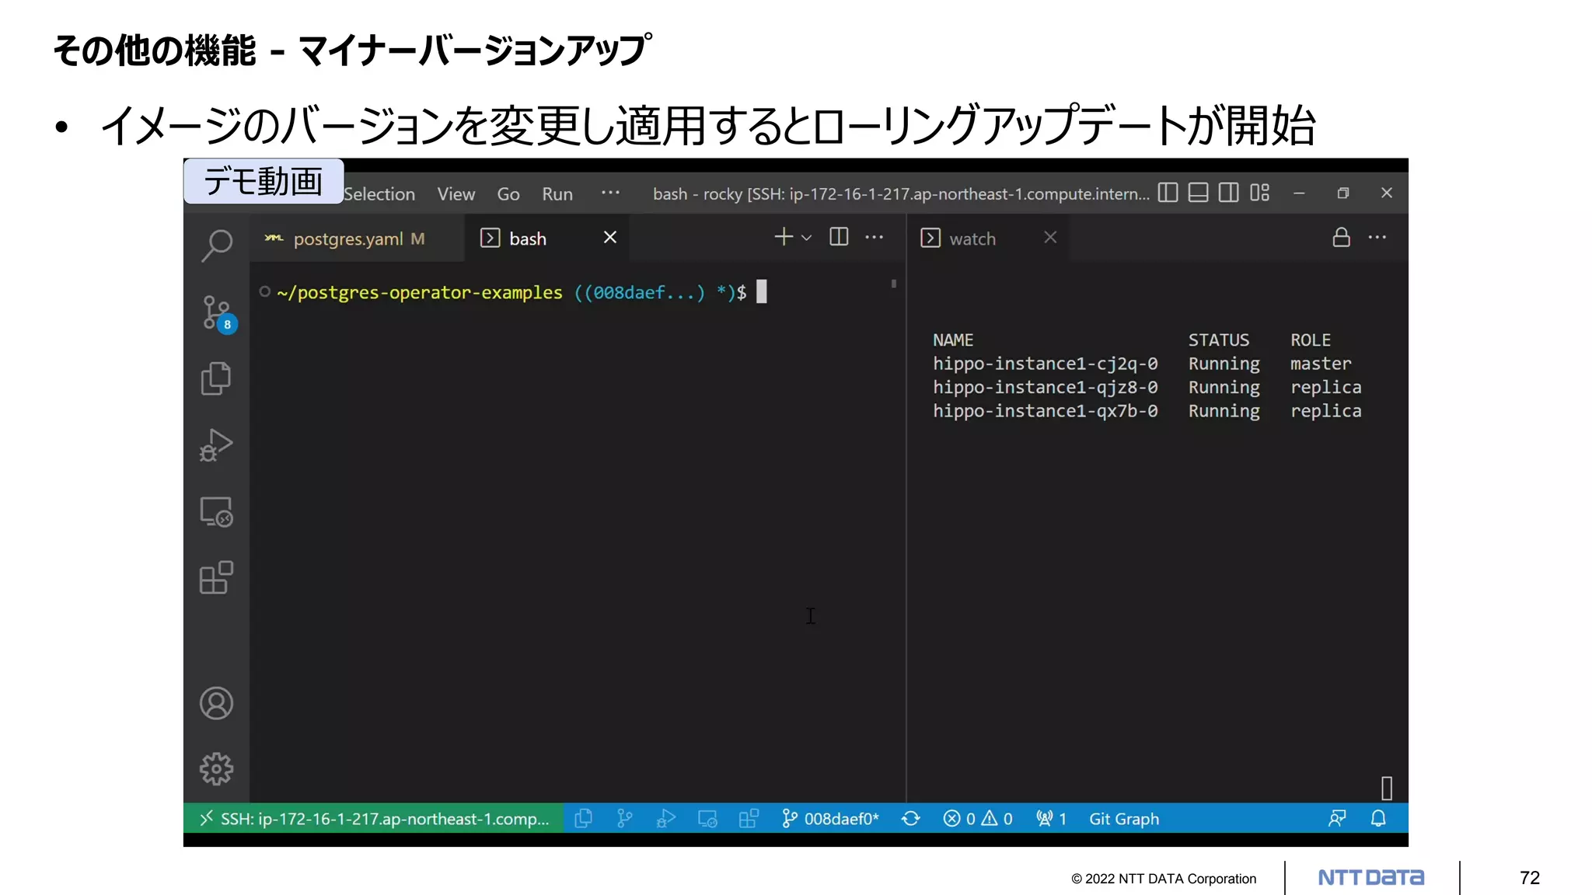Select the watch terminal tab
Viewport: 1592px width, 895px height.
[988, 239]
